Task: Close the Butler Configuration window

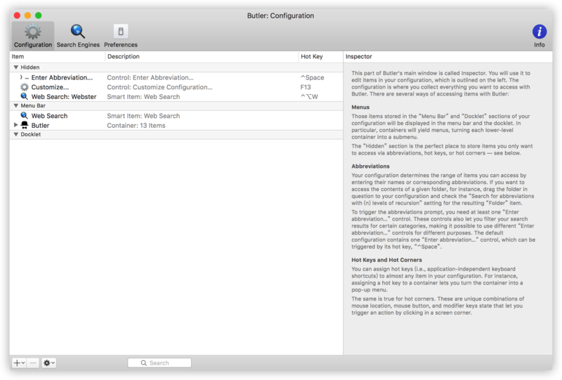Action: (17, 15)
